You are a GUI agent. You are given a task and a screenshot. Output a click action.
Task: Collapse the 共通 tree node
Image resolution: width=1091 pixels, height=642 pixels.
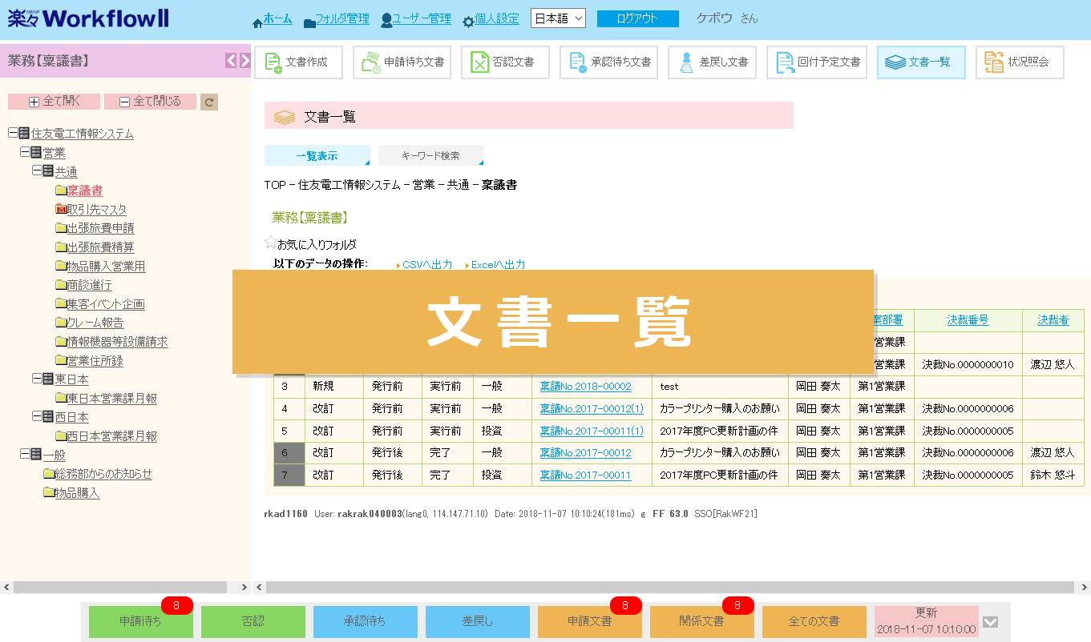coord(36,171)
